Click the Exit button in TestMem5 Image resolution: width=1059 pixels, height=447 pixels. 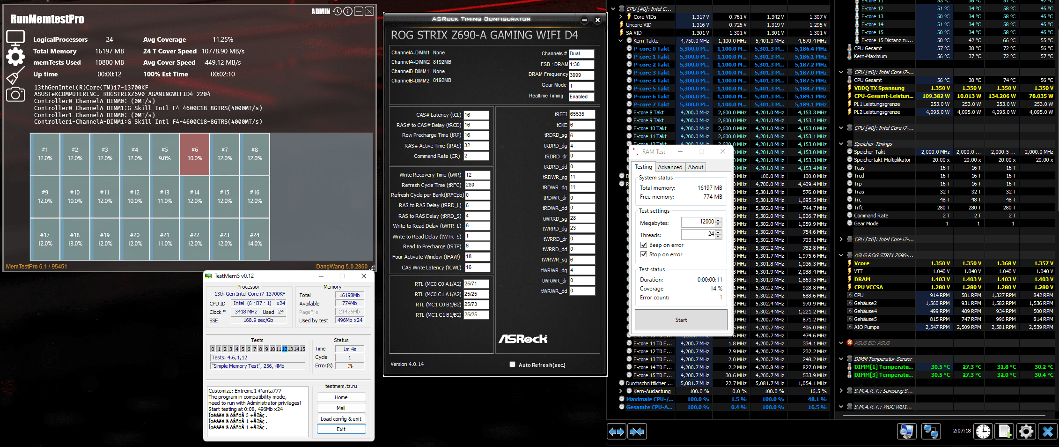coord(341,429)
